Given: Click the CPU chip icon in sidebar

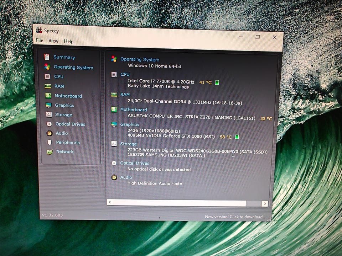Looking at the screenshot, I should (x=47, y=76).
